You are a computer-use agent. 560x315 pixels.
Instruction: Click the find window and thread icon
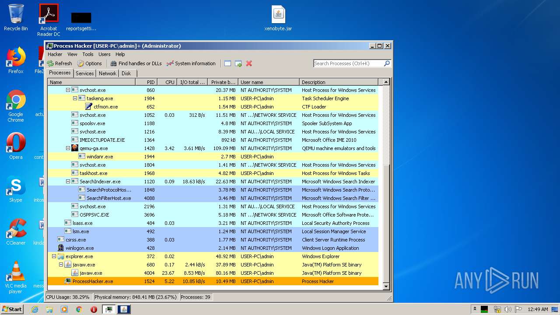pos(238,63)
